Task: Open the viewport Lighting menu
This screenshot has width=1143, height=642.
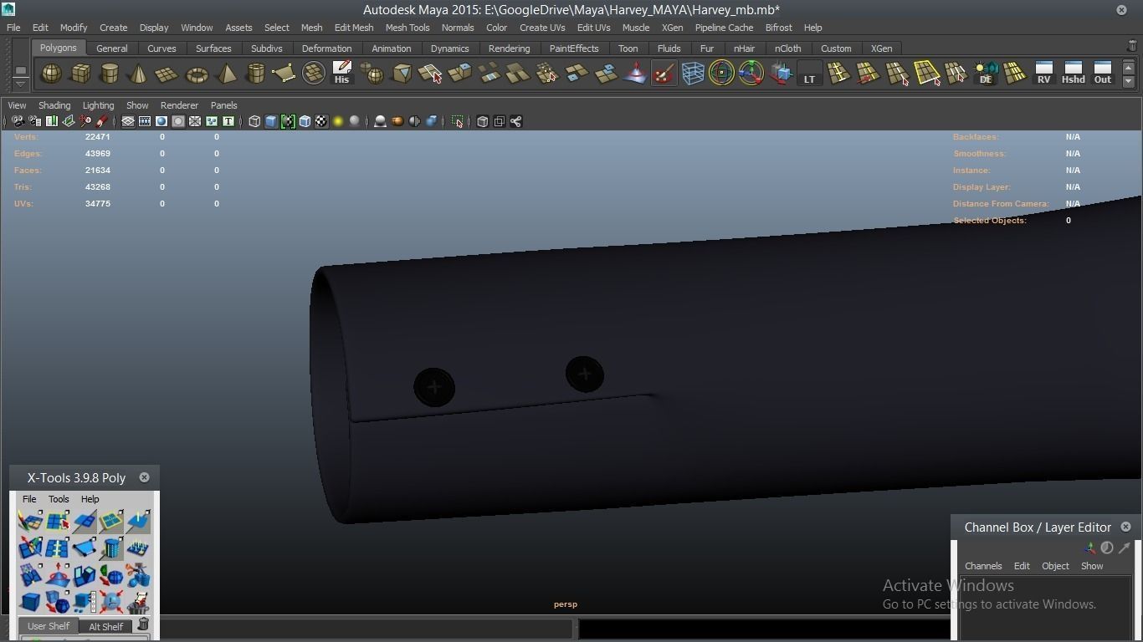Action: point(98,105)
